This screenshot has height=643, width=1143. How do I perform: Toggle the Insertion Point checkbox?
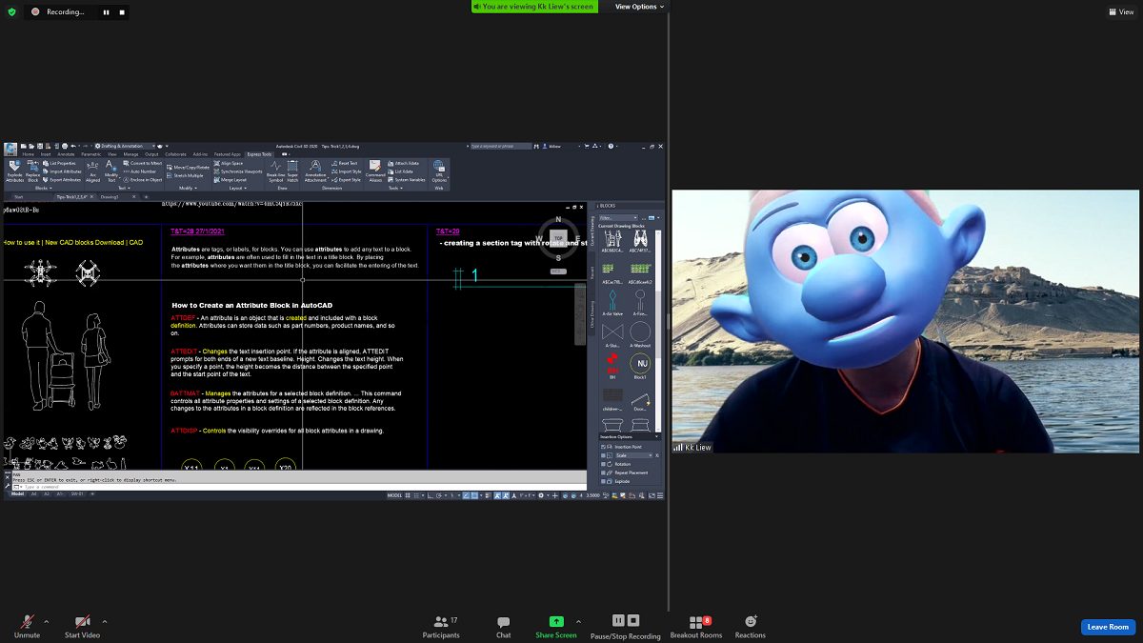604,446
